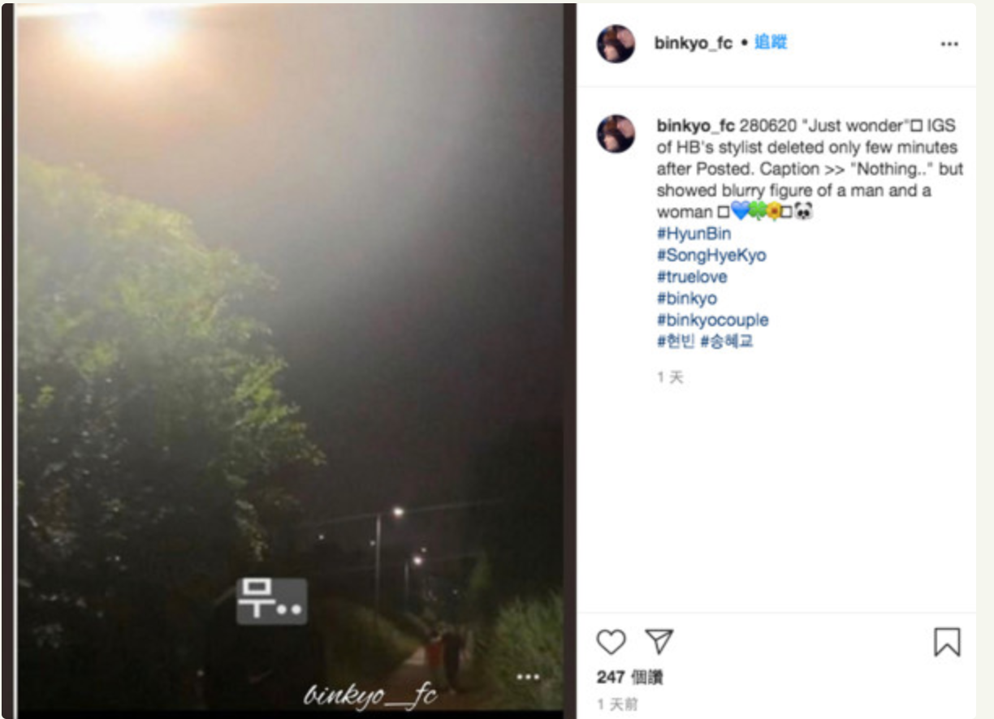Viewport: 994px width, 719px height.
Task: Save post with bookmark icon
Action: pos(947,642)
